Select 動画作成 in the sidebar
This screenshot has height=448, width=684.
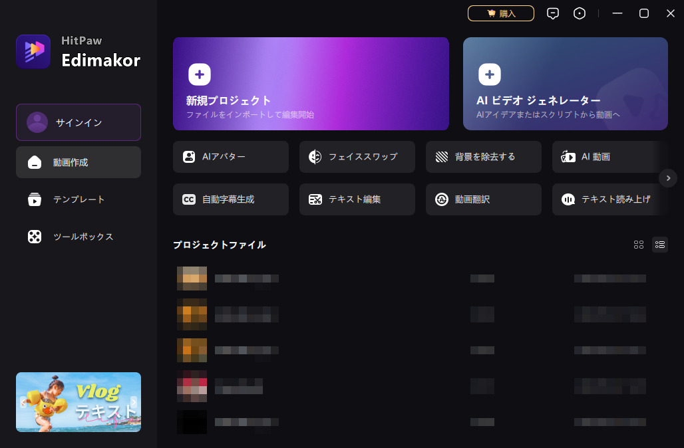[78, 162]
